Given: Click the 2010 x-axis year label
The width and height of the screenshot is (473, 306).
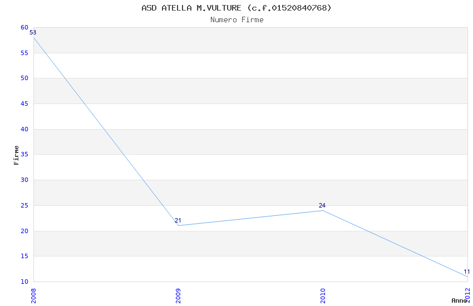Looking at the screenshot, I should point(323,295).
